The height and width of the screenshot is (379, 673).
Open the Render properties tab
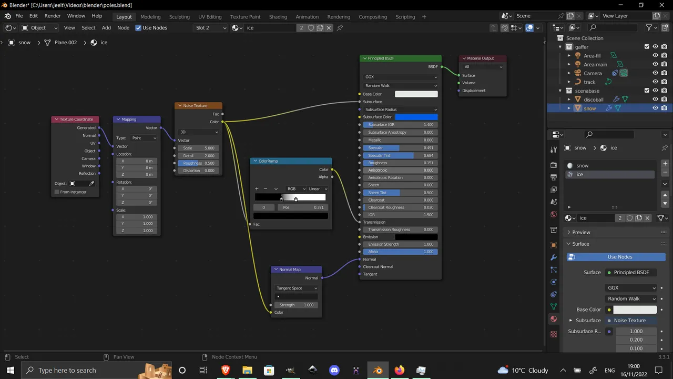pos(554,165)
